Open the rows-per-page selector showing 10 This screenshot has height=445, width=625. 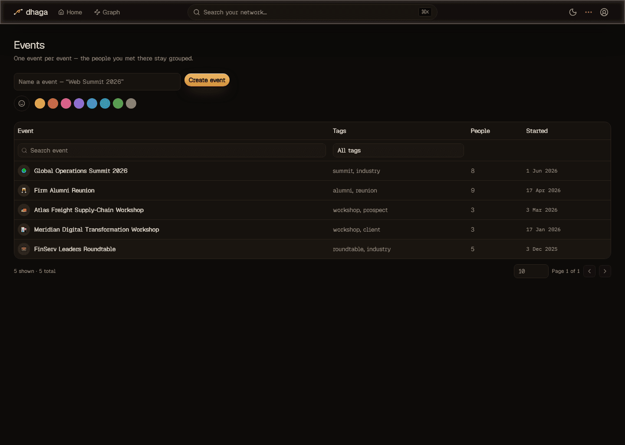click(531, 271)
